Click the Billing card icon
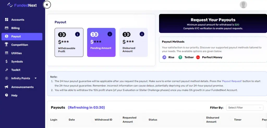Viewport: 267px width, 128px height. pos(7,28)
